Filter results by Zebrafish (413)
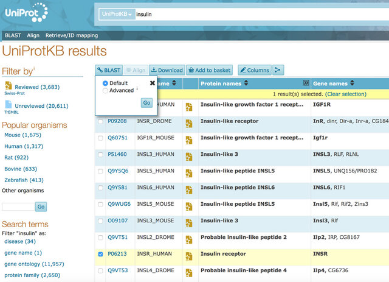 pos(24,180)
